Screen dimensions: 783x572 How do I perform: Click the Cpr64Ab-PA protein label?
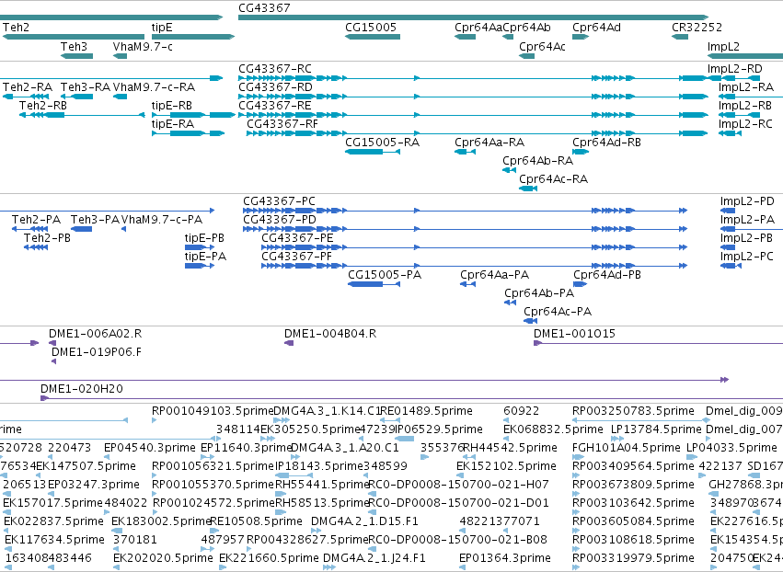[x=539, y=293]
